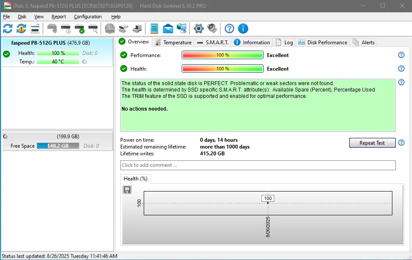Open help icon beside Performance bar

point(401,55)
